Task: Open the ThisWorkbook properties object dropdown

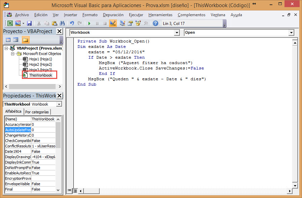Action: pyautogui.click(x=59, y=104)
